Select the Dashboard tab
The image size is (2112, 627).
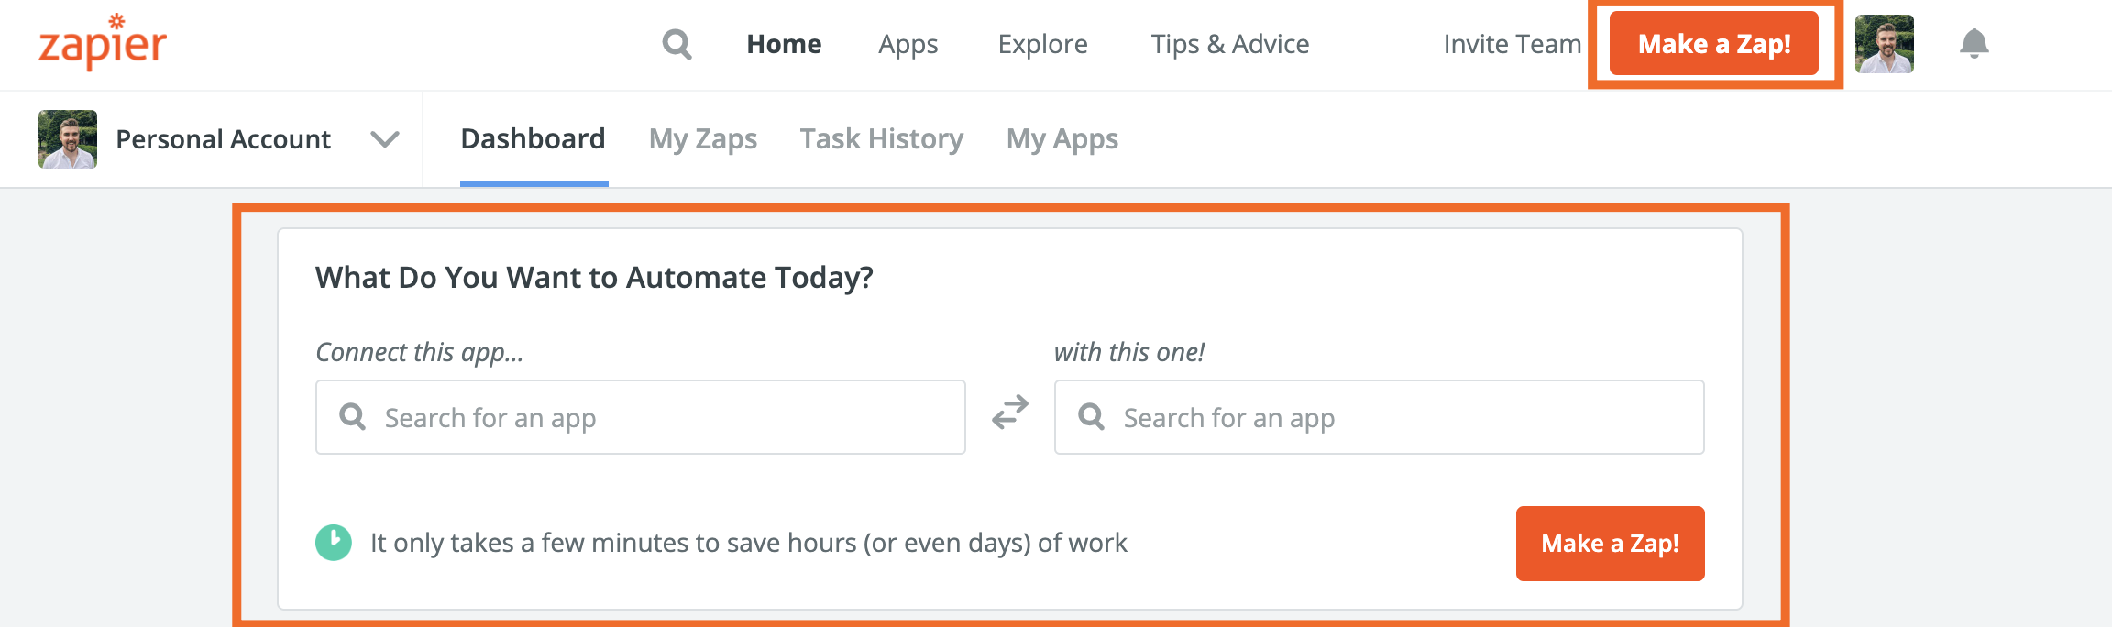(533, 139)
